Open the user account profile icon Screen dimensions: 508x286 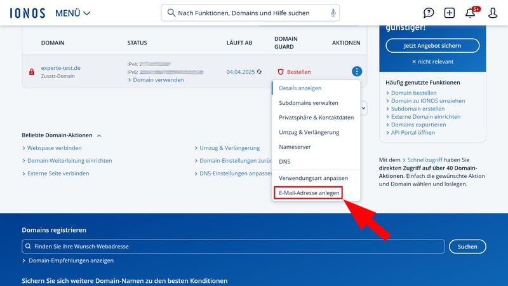click(x=492, y=13)
